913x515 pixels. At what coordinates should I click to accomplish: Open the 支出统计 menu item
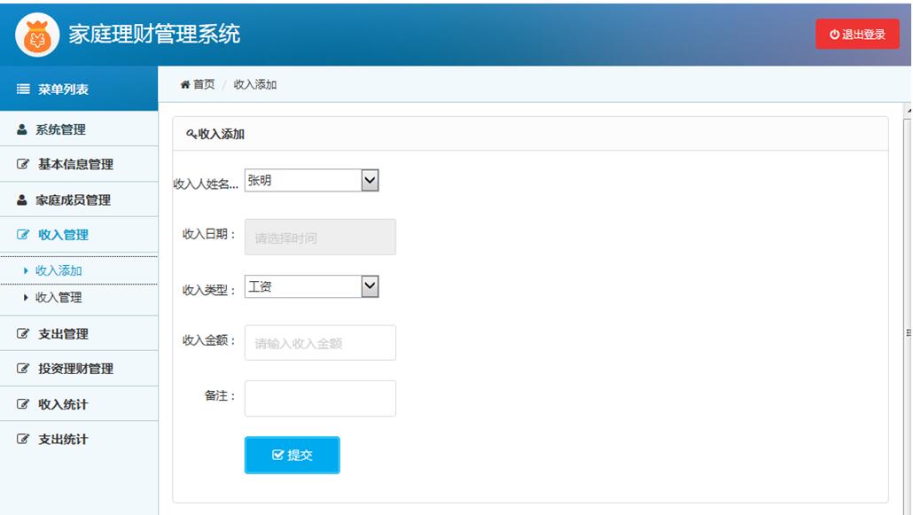click(x=63, y=440)
